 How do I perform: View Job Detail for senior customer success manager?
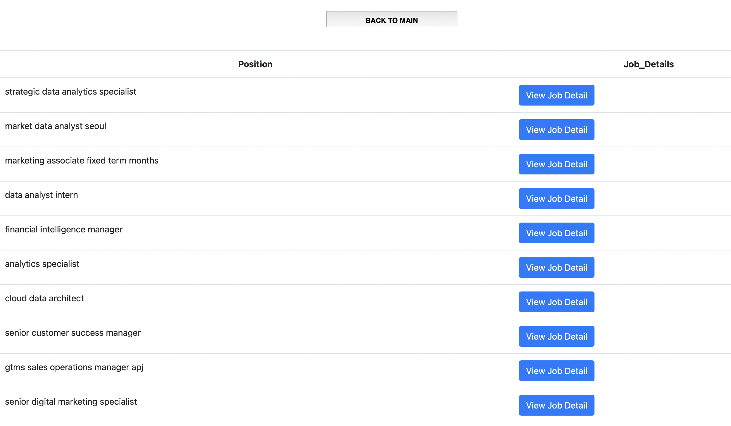click(x=556, y=336)
